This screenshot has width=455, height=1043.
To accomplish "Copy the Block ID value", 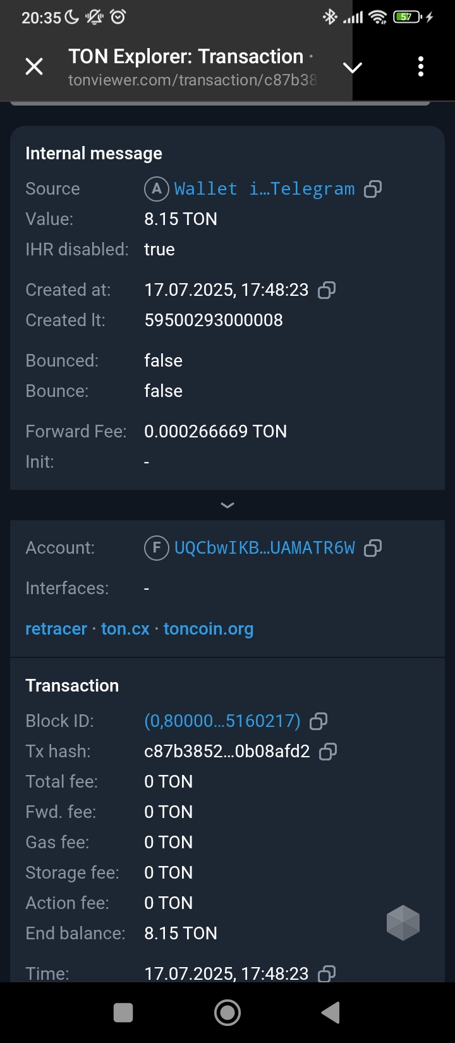I will point(318,721).
